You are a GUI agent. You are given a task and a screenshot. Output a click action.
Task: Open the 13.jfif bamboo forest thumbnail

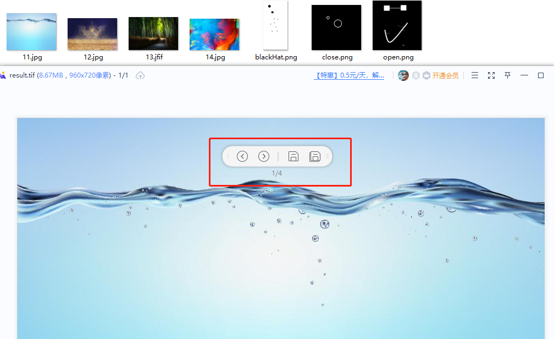(x=153, y=31)
